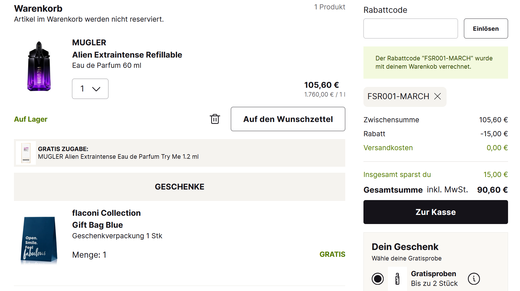Proceed with Zur Kasse button

point(435,212)
